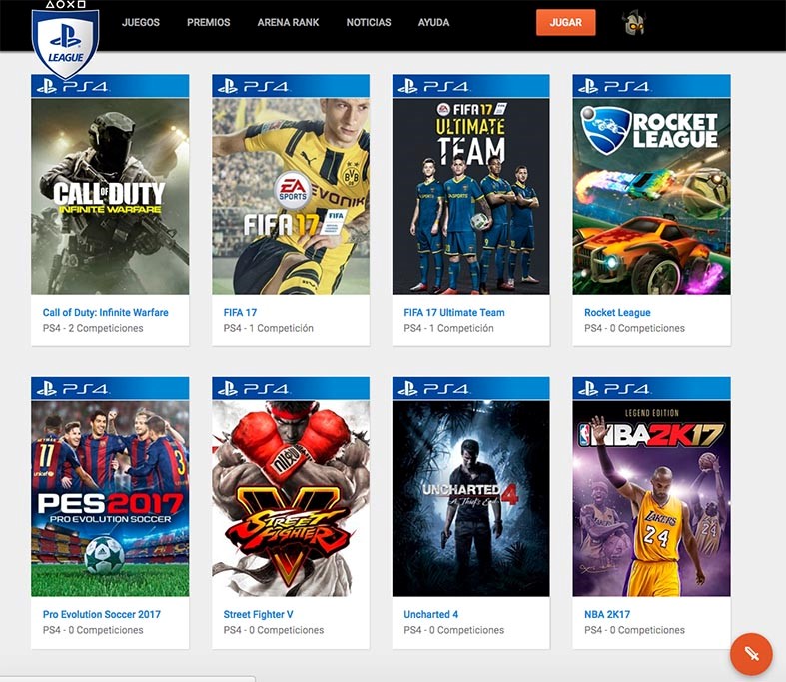Click "PS4 - 2 Competiciones" under Call of Duty
The width and height of the screenshot is (786, 682).
coord(93,328)
